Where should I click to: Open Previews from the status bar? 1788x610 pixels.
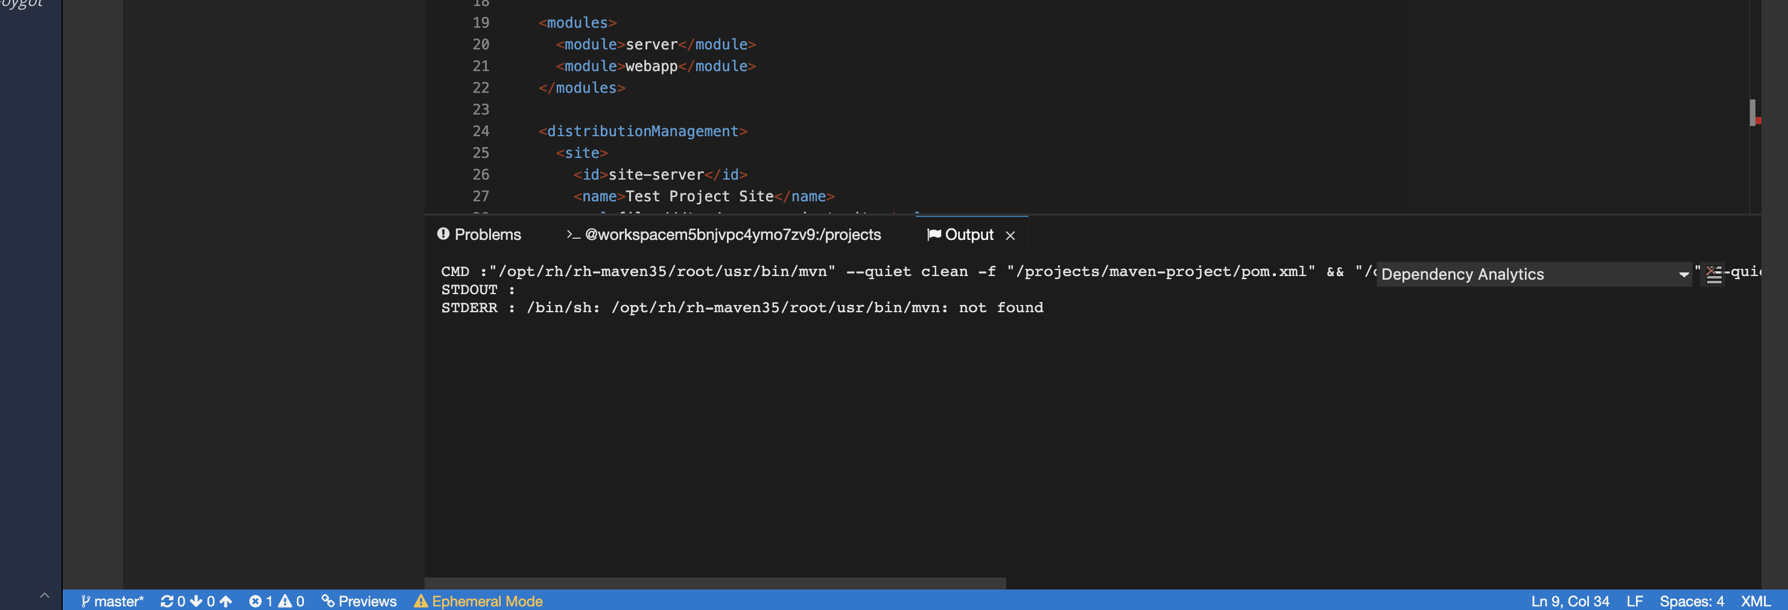(359, 601)
